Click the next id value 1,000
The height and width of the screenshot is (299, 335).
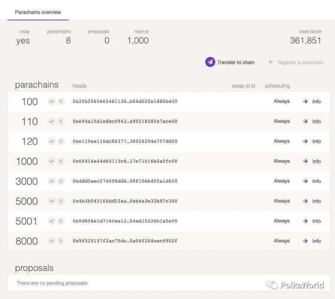pos(138,41)
